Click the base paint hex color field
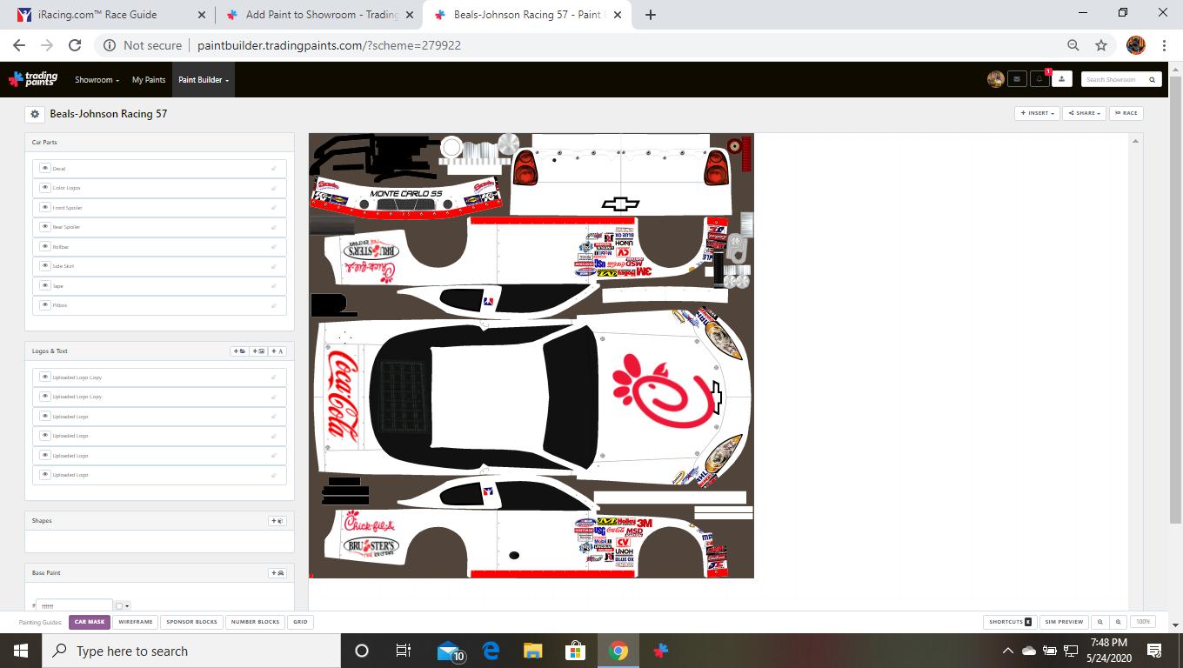 point(74,605)
